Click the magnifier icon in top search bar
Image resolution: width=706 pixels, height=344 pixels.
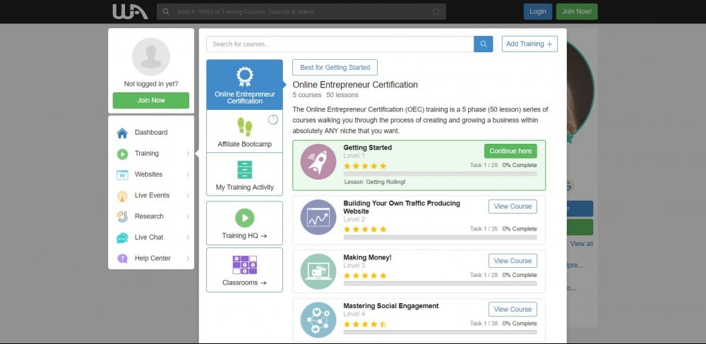click(x=166, y=12)
